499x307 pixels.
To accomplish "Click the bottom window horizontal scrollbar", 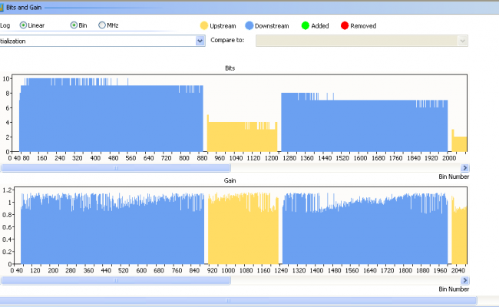I will pyautogui.click(x=238, y=300).
